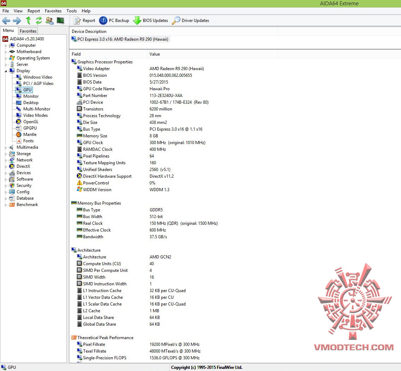The image size is (401, 371).
Task: Click the DirectX Hardware Support icon
Action: click(x=80, y=176)
